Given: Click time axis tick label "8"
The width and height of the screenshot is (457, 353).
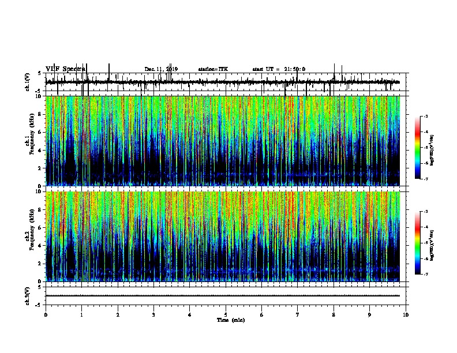Looking at the screenshot, I should 334,315.
